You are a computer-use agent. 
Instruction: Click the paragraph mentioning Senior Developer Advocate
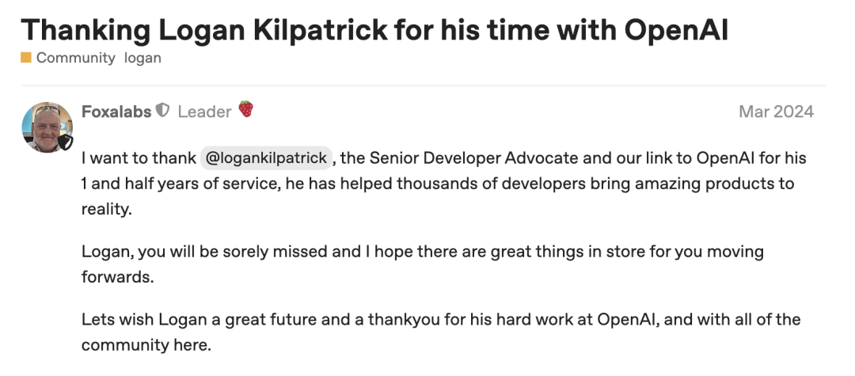[x=443, y=183]
